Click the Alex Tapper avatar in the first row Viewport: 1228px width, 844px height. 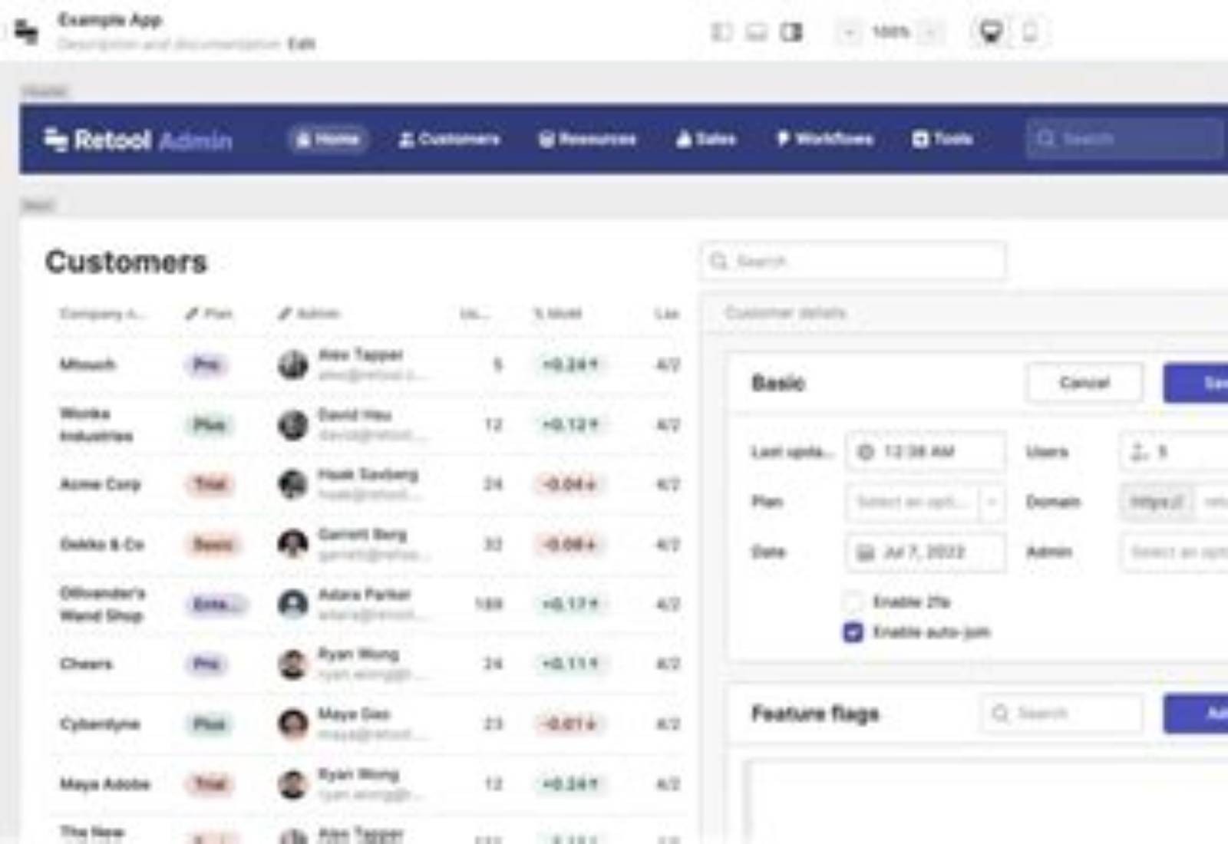coord(292,364)
